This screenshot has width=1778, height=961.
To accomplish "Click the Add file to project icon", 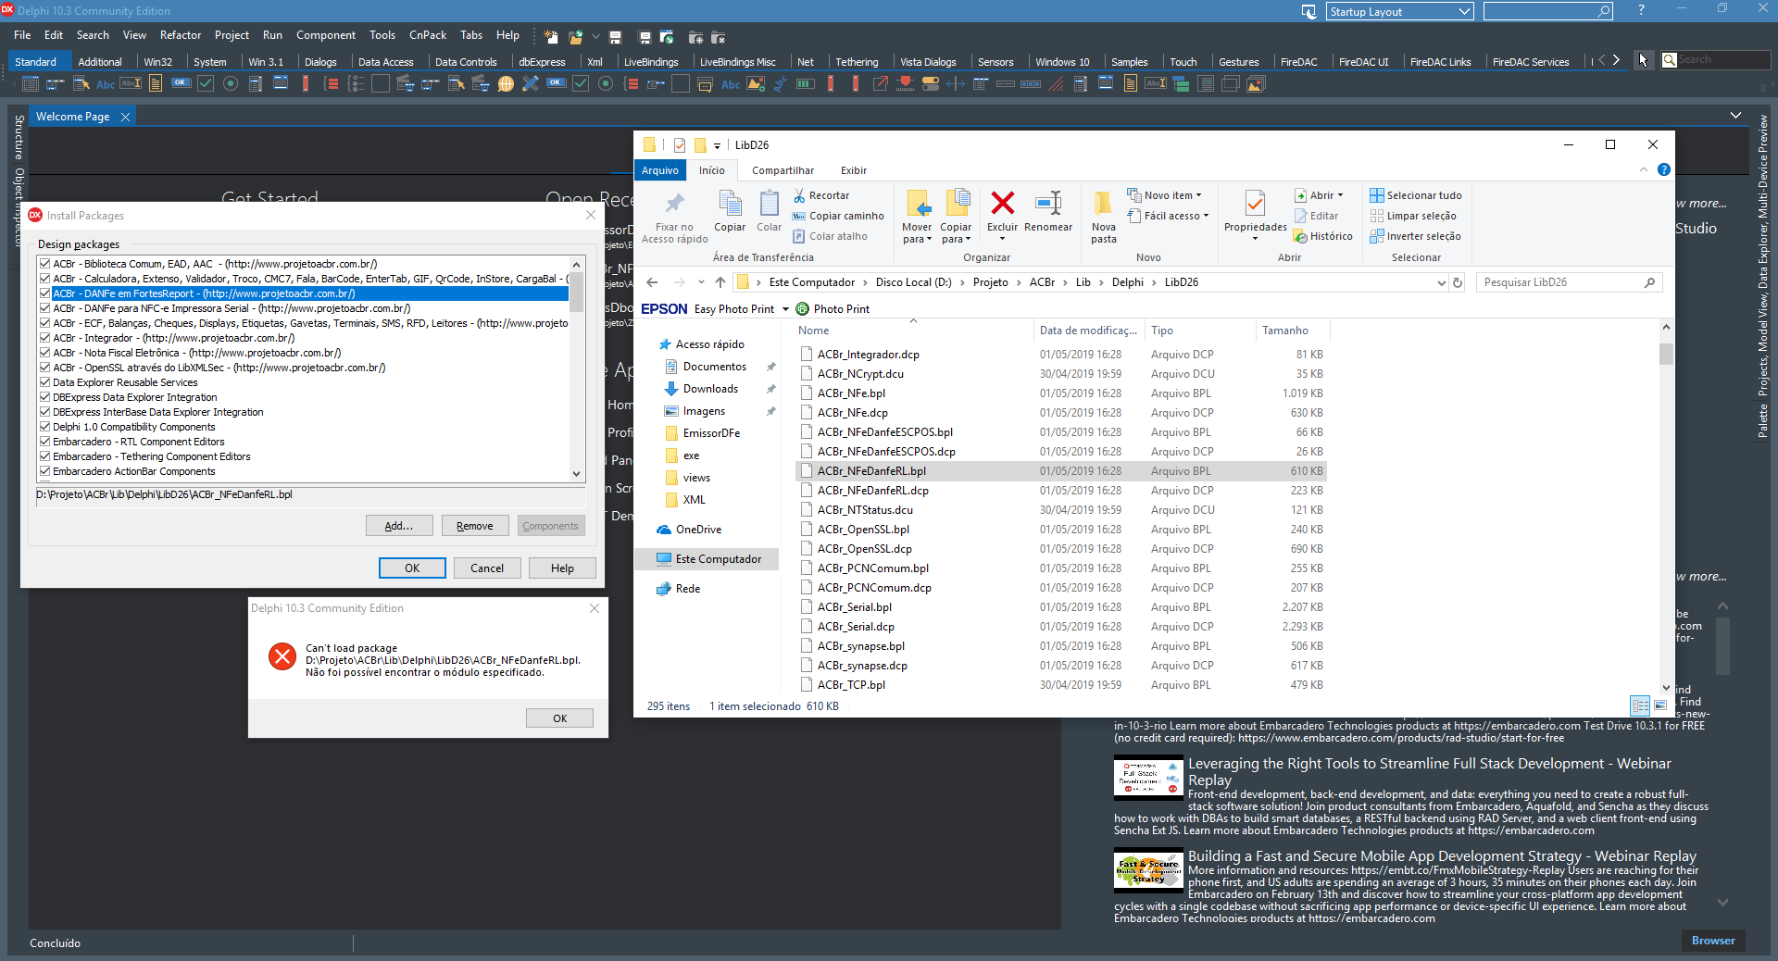I will click(x=695, y=37).
